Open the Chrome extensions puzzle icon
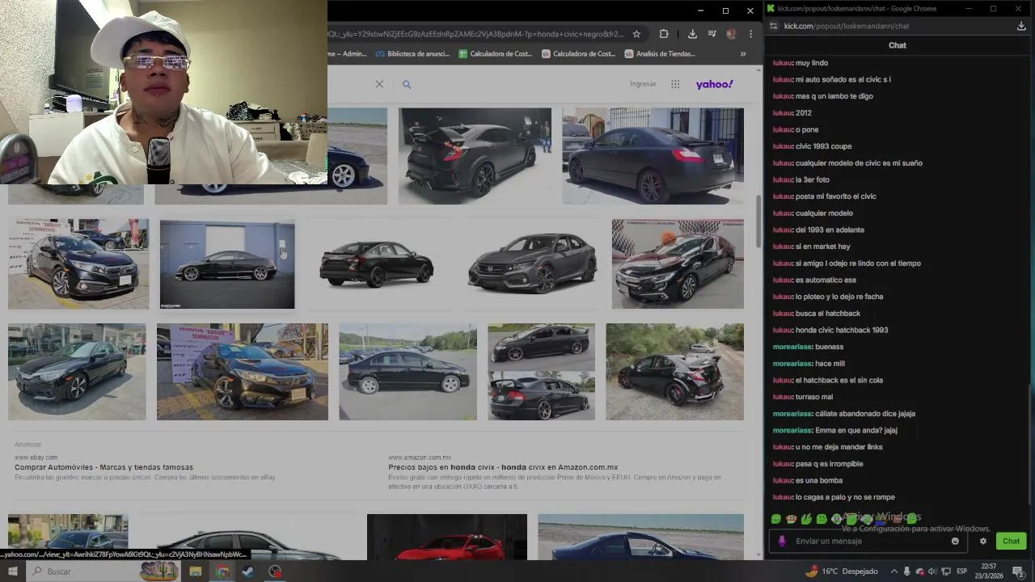Screen dimensions: 1035x582 coord(664,34)
